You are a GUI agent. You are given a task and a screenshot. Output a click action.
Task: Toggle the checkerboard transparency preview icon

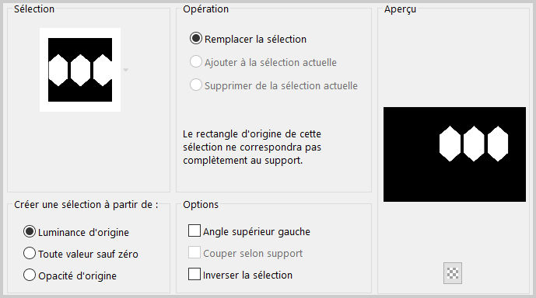[453, 273]
